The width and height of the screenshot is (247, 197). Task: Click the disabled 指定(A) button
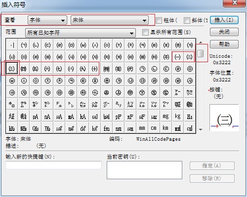coord(212,165)
